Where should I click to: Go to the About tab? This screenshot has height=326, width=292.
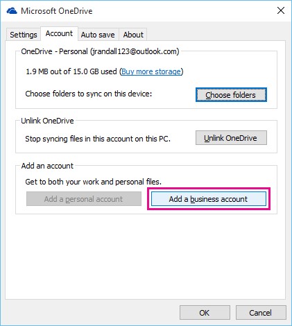click(133, 35)
